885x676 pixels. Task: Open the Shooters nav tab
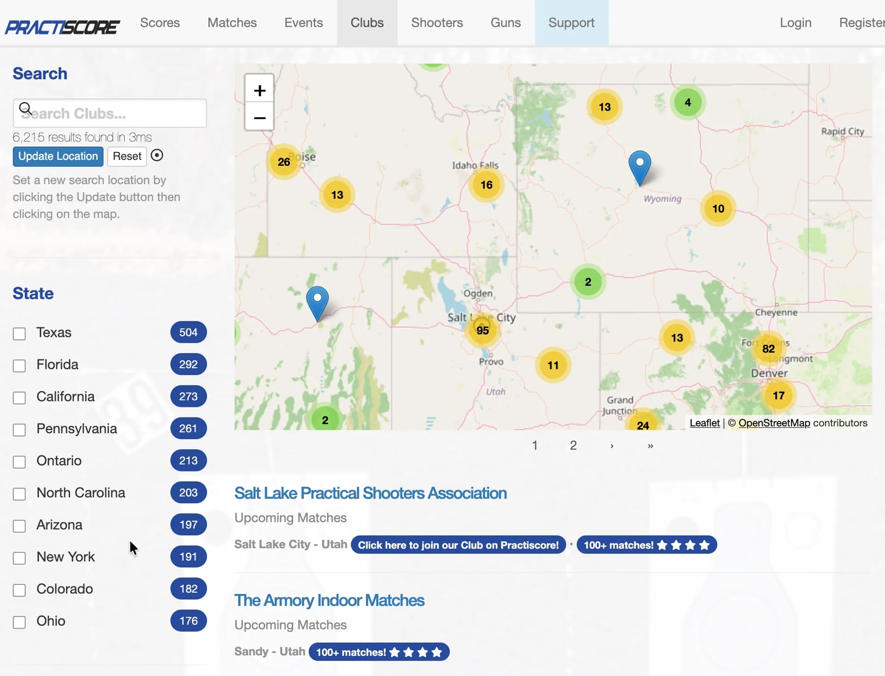click(x=437, y=23)
